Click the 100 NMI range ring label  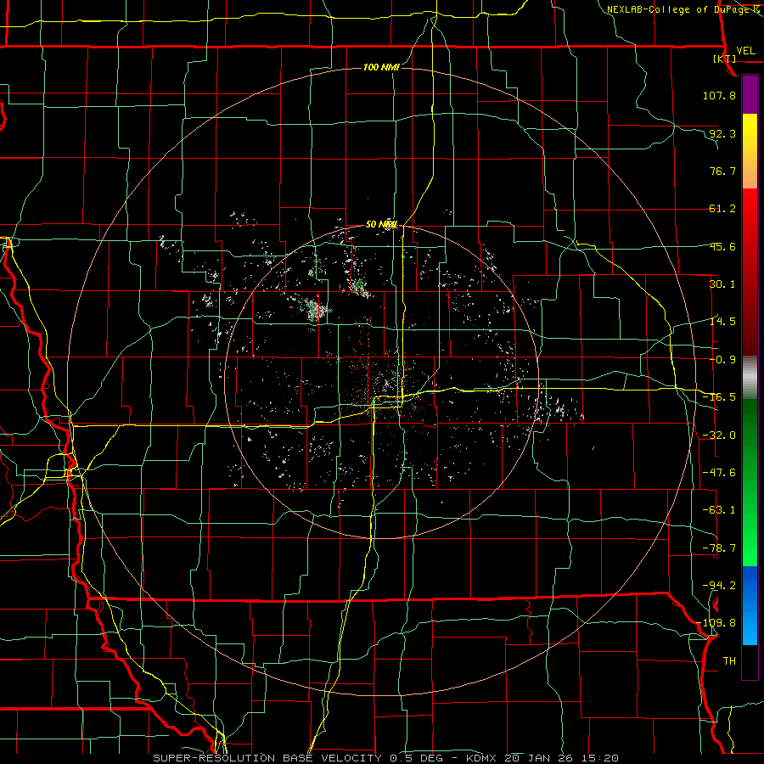click(x=381, y=67)
